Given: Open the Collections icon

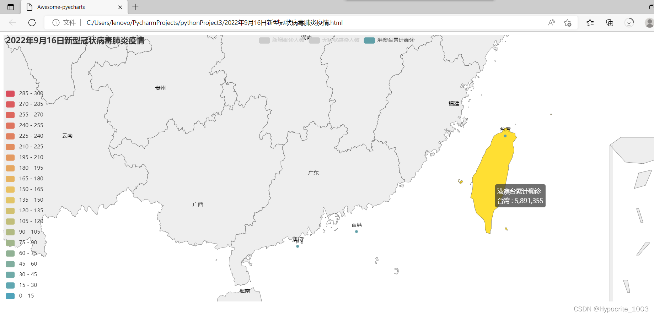Looking at the screenshot, I should click(x=610, y=23).
